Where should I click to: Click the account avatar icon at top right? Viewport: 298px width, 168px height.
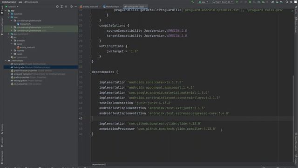coord(296,2)
